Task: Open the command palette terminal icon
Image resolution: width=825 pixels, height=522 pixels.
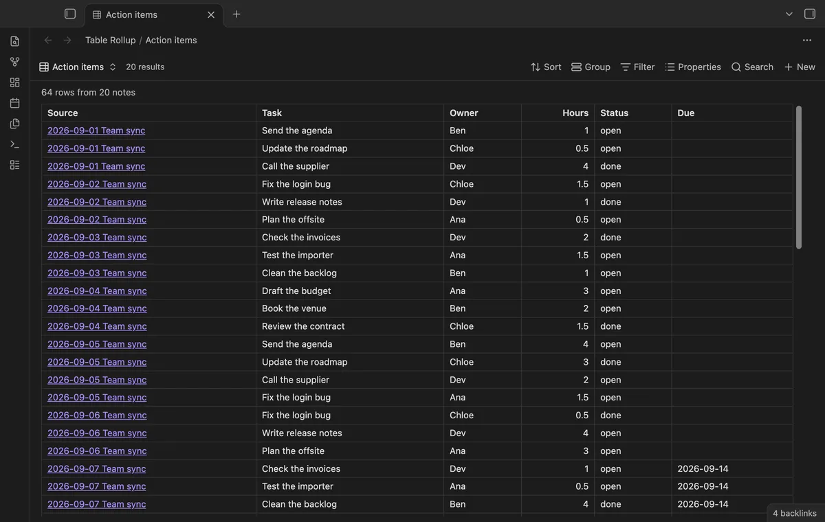Action: 14,144
